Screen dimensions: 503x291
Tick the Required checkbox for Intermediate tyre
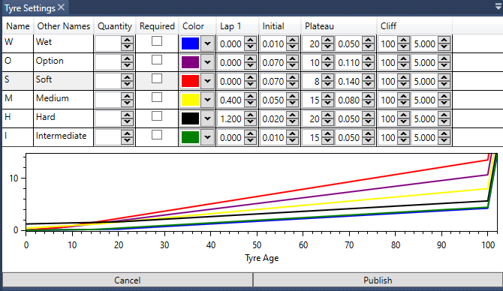pos(157,135)
